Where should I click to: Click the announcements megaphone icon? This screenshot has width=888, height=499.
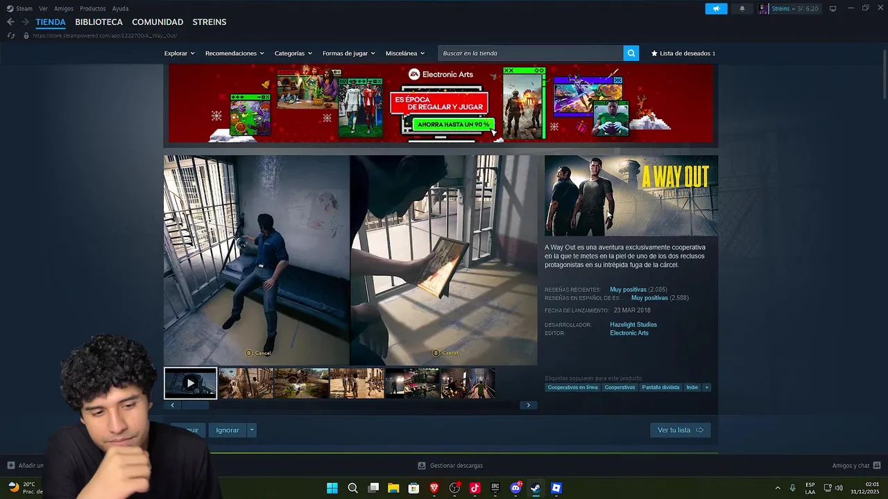coord(716,9)
